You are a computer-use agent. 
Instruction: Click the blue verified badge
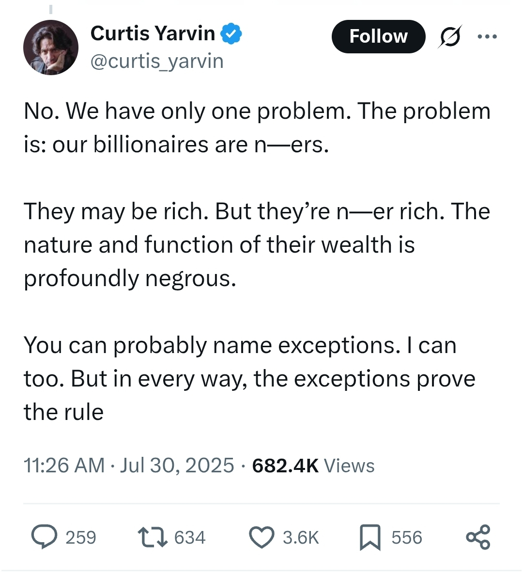tap(231, 34)
